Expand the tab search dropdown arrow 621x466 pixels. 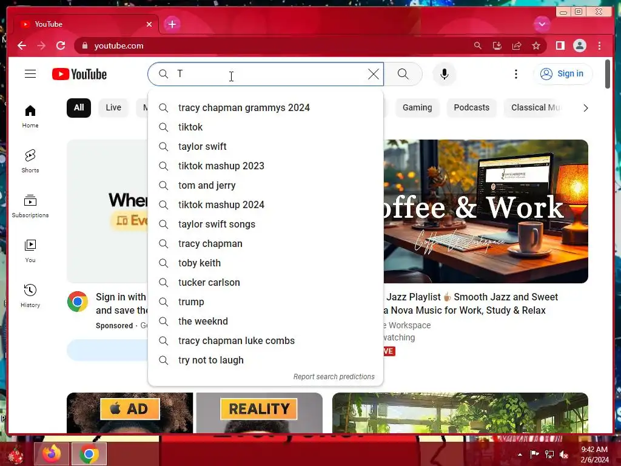point(542,24)
